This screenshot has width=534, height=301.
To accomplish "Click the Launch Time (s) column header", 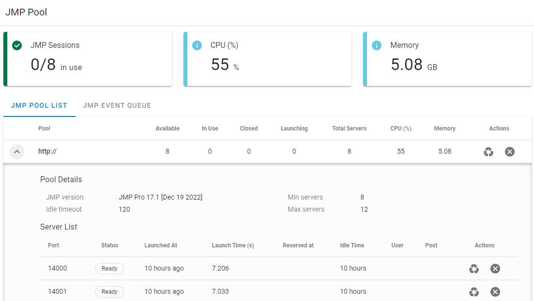I will (233, 245).
